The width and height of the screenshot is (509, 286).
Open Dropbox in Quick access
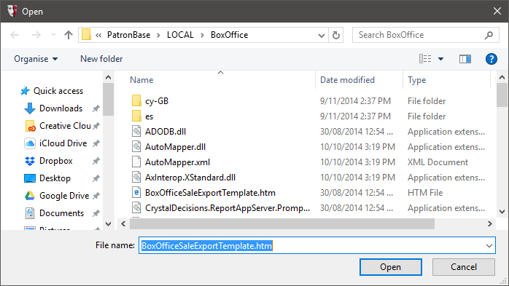[56, 161]
